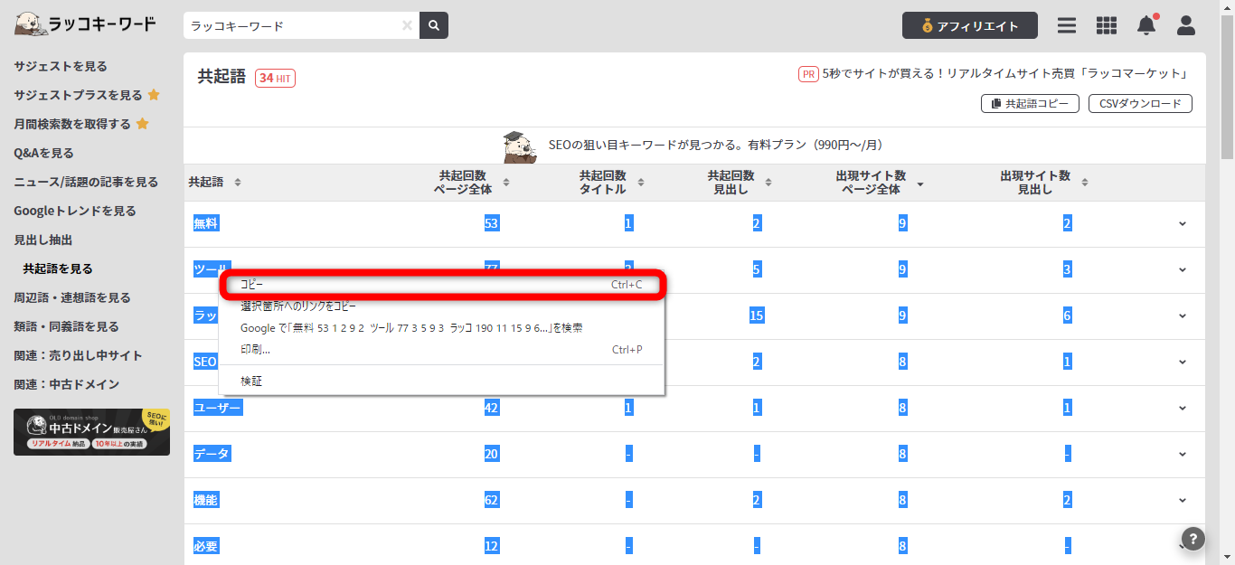The width and height of the screenshot is (1235, 565).
Task: Go to 周辺語・連想語を見る
Action: [x=72, y=297]
